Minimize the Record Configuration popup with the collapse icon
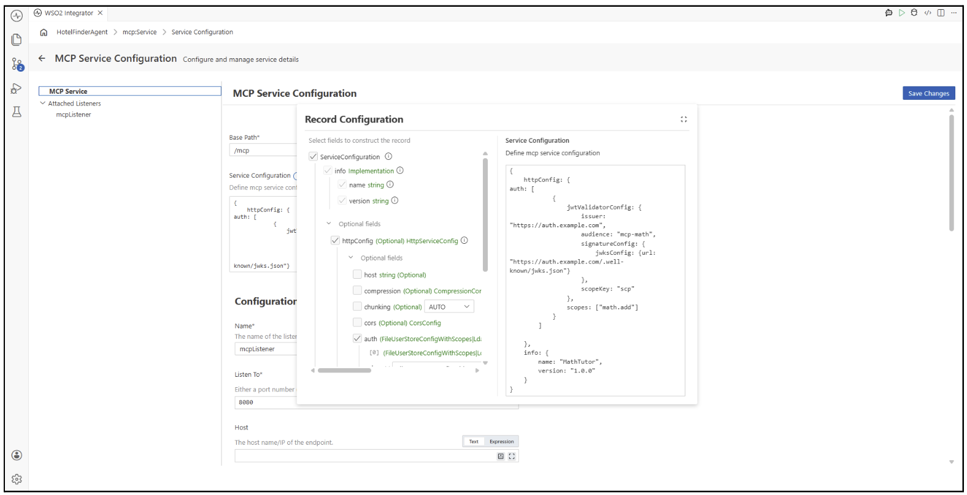Image resolution: width=967 pixels, height=495 pixels. [x=684, y=119]
